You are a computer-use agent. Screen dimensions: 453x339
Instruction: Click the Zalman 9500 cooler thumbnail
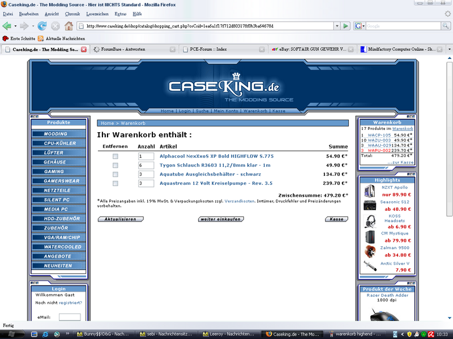click(370, 251)
